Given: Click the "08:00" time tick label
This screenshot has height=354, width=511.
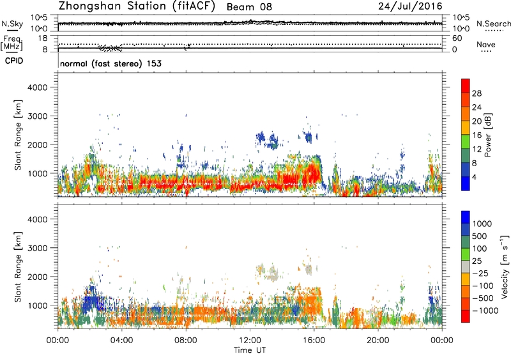Looking at the screenshot, I should coord(186,341).
